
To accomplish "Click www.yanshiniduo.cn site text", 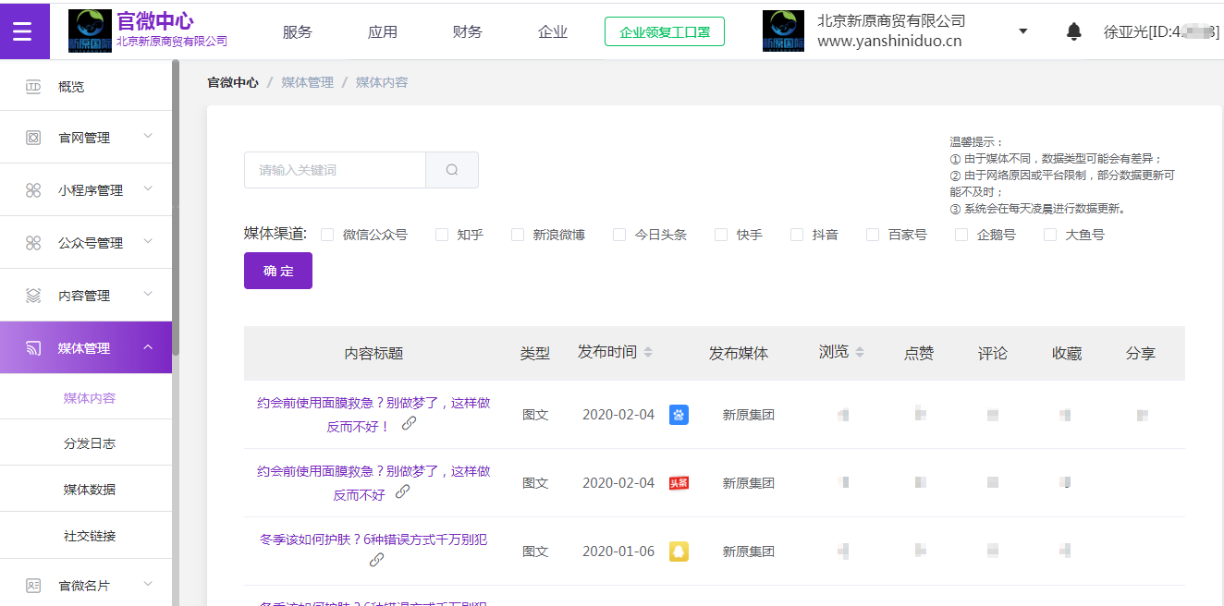I will coord(889,41).
